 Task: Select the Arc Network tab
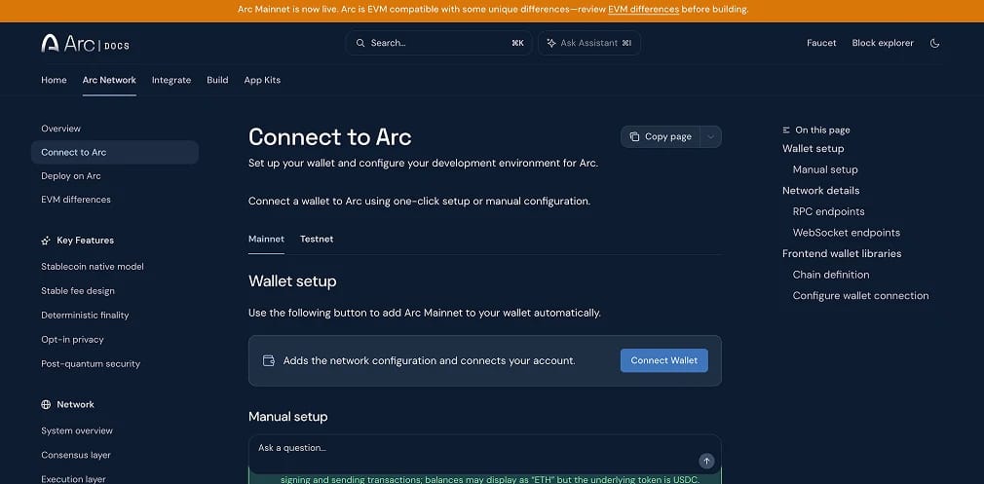point(109,80)
